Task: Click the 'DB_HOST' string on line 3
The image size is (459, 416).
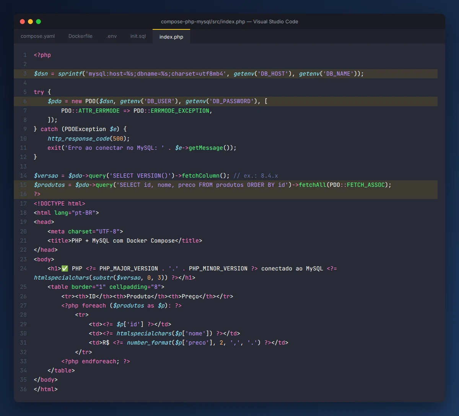Action: 273,74
